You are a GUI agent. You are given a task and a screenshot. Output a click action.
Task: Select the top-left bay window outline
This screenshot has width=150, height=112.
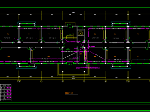(x=27, y=24)
